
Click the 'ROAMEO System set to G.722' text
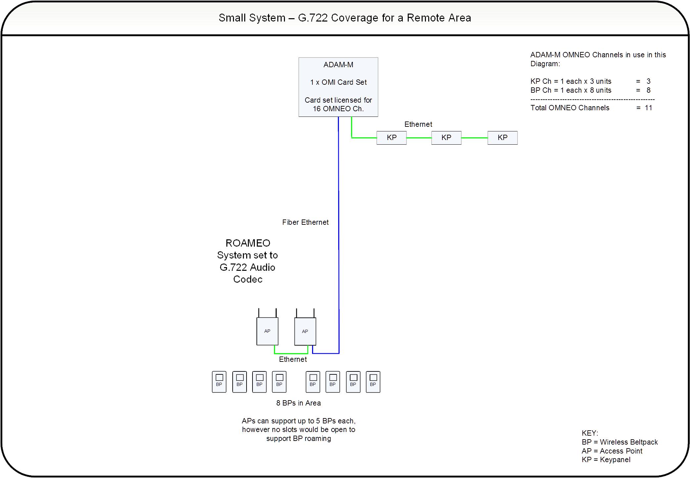[248, 261]
